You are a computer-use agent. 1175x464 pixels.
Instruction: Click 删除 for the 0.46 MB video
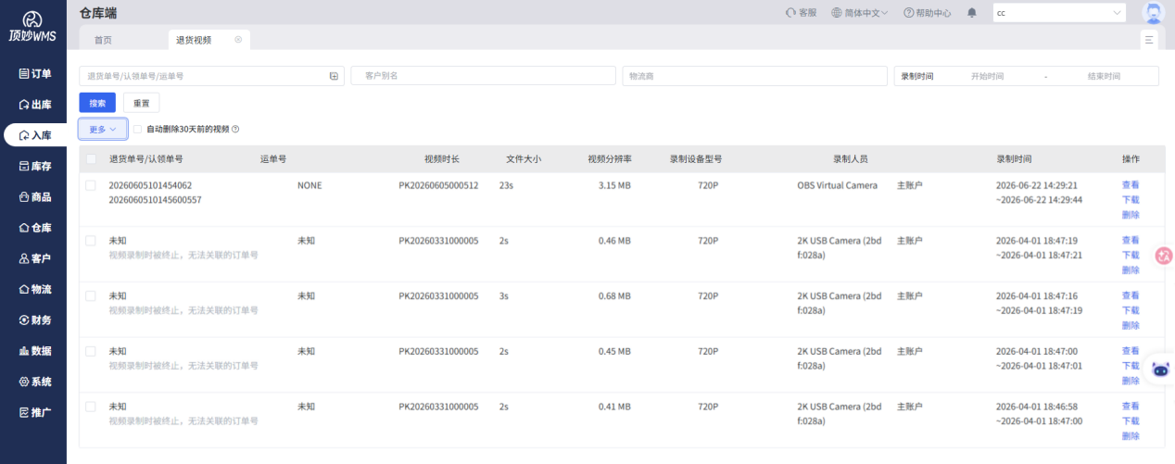click(x=1131, y=270)
